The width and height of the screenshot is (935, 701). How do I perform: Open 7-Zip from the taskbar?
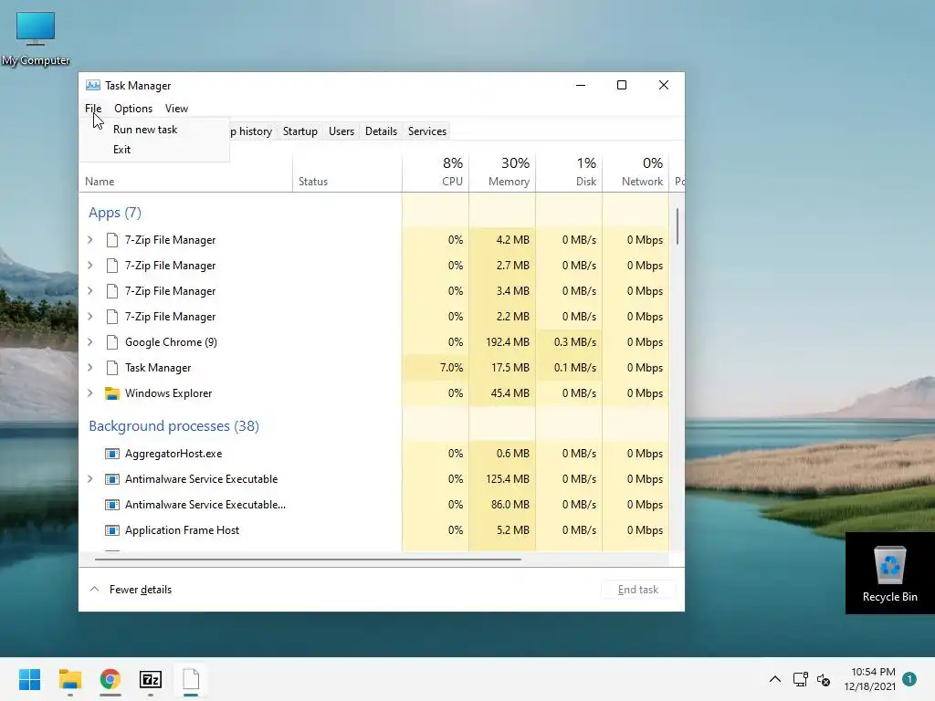click(x=151, y=679)
